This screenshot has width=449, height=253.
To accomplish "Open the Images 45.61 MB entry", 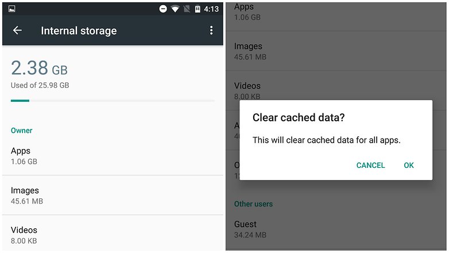I will [113, 195].
